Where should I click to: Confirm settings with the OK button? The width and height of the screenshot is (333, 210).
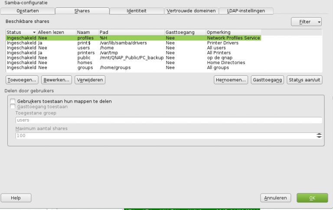312,198
